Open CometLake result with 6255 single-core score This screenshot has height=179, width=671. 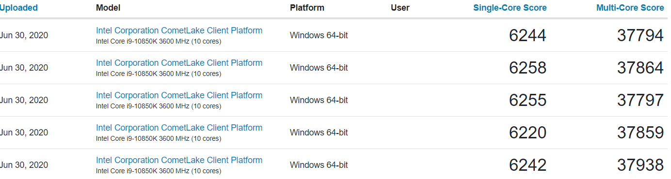tap(179, 95)
